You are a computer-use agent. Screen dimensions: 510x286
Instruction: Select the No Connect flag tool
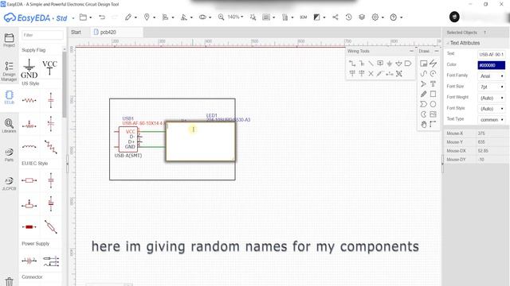click(371, 74)
